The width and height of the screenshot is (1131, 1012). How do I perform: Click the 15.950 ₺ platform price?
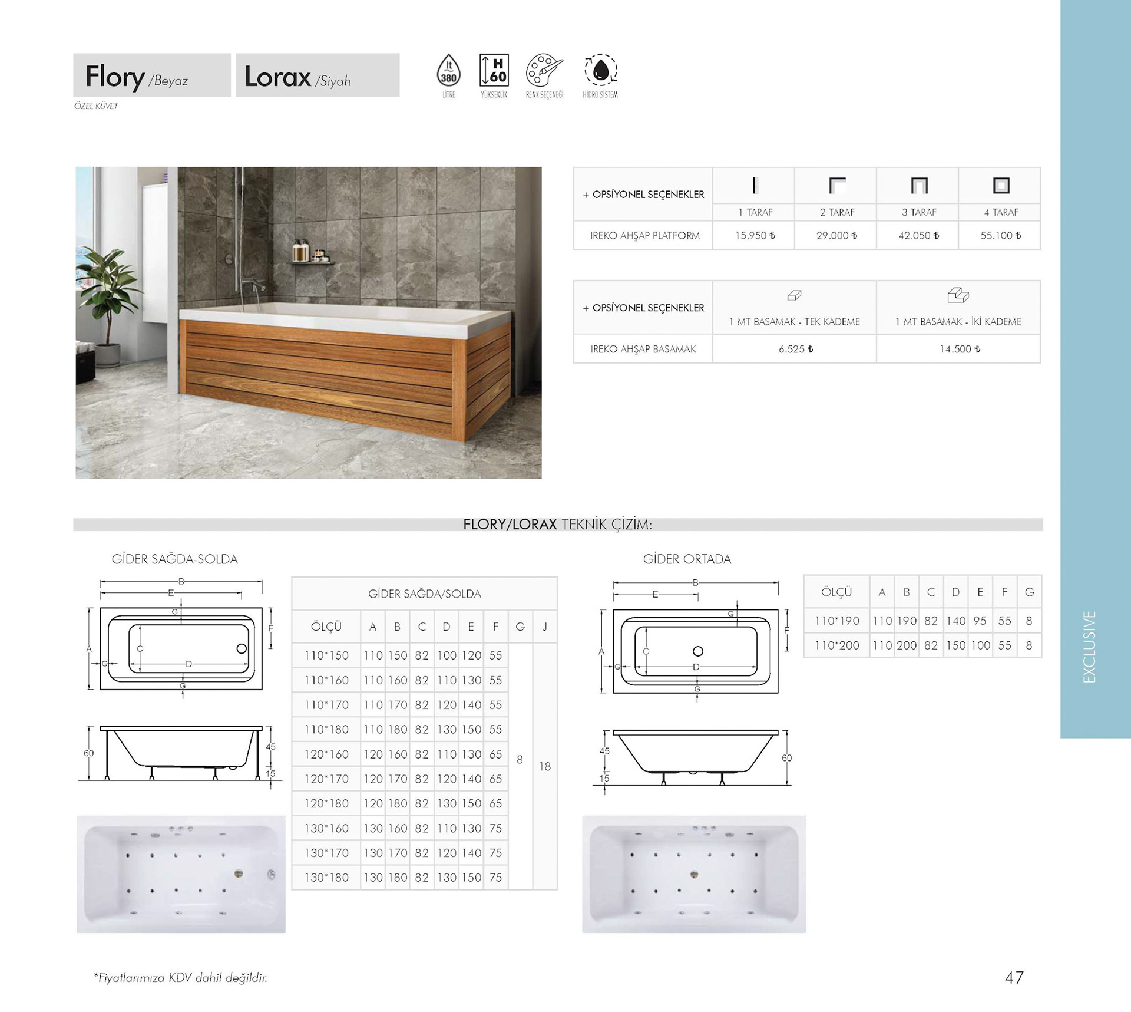(755, 236)
